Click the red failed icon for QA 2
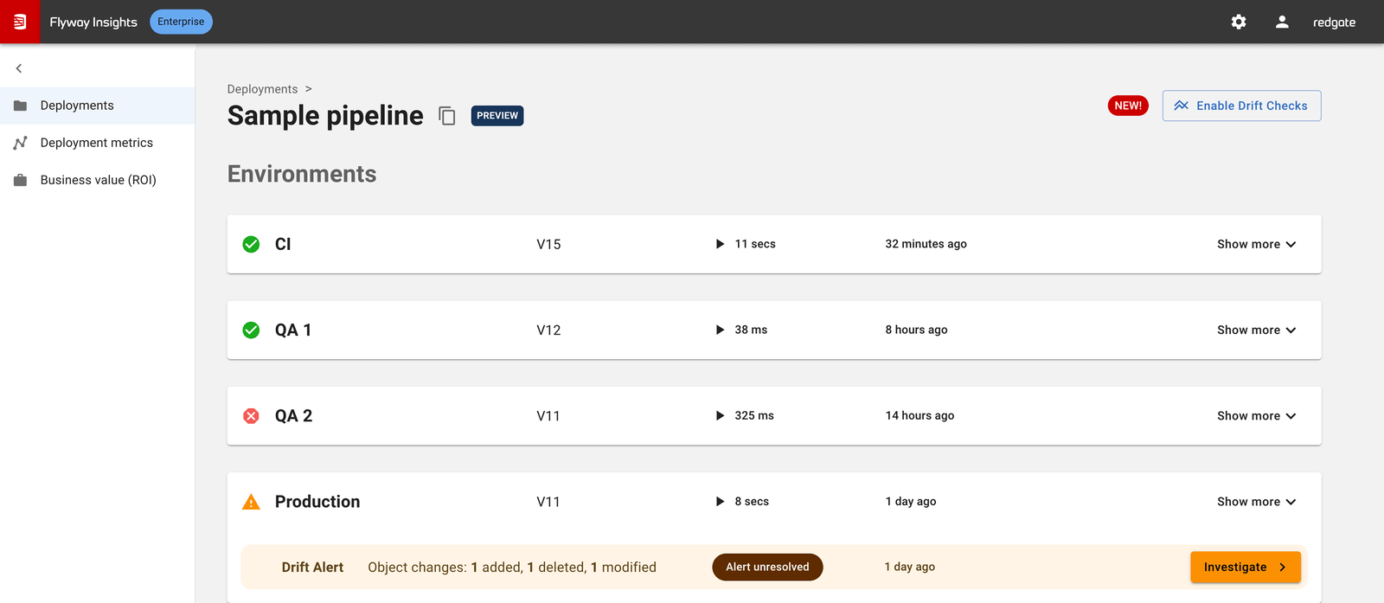 251,416
